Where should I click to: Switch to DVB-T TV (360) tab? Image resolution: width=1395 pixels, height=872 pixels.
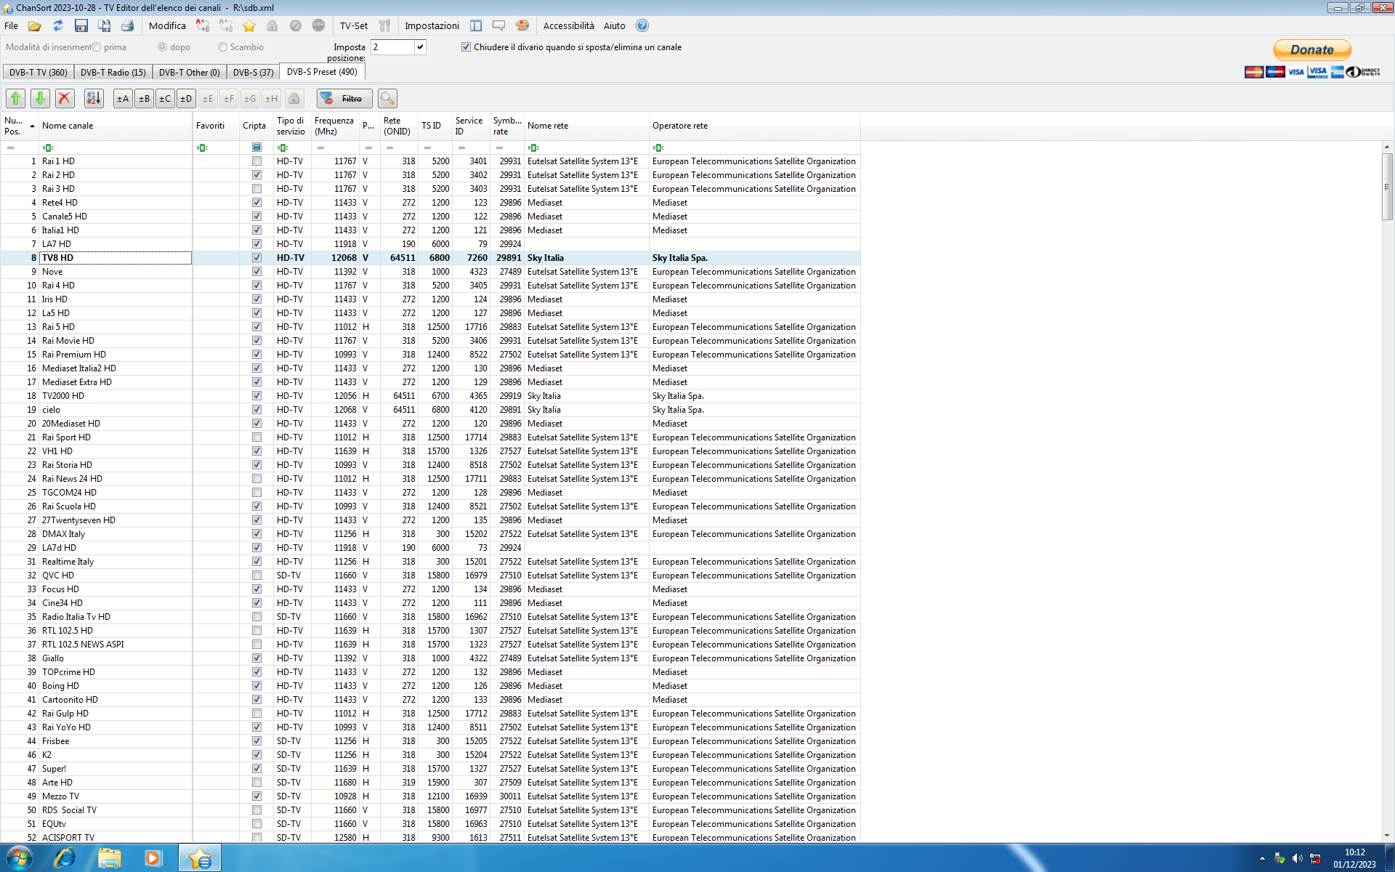tap(39, 72)
